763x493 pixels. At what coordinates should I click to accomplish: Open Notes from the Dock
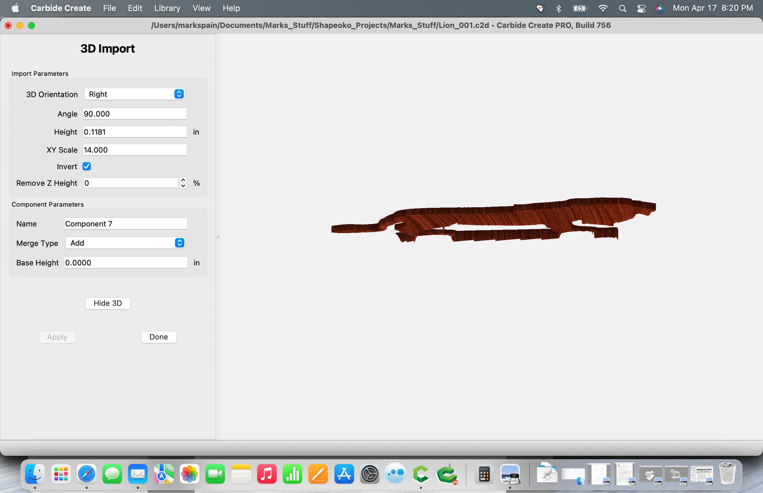pyautogui.click(x=241, y=474)
